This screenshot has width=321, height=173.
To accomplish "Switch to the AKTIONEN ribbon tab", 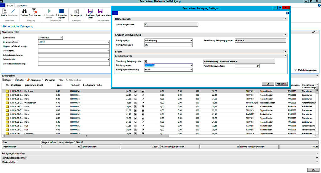I will pos(22,6).
